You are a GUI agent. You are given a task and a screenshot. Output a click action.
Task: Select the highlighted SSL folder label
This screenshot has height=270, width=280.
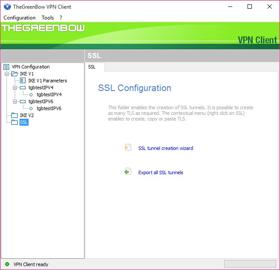24,122
